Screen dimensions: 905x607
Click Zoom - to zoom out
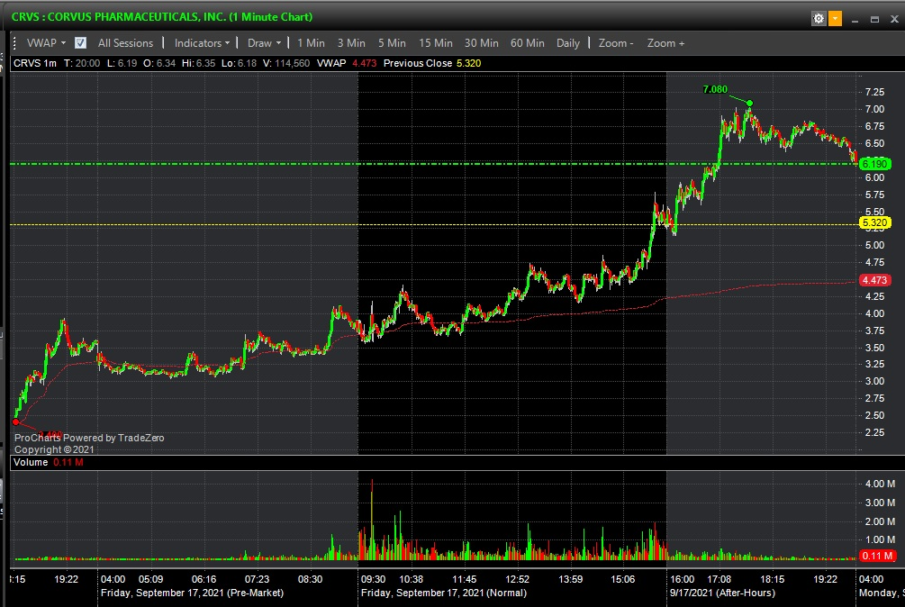click(616, 43)
